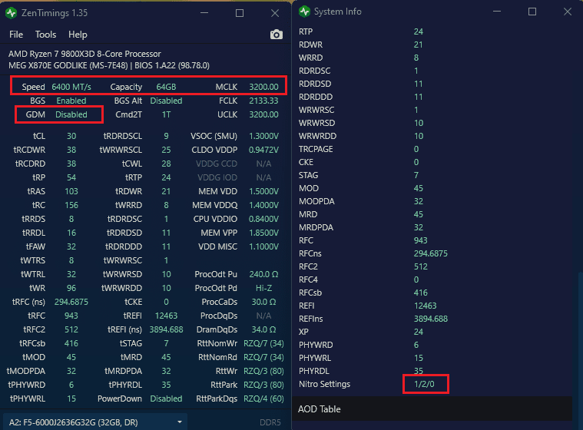
Task: Click the GDM Disabled value
Action: click(x=71, y=114)
